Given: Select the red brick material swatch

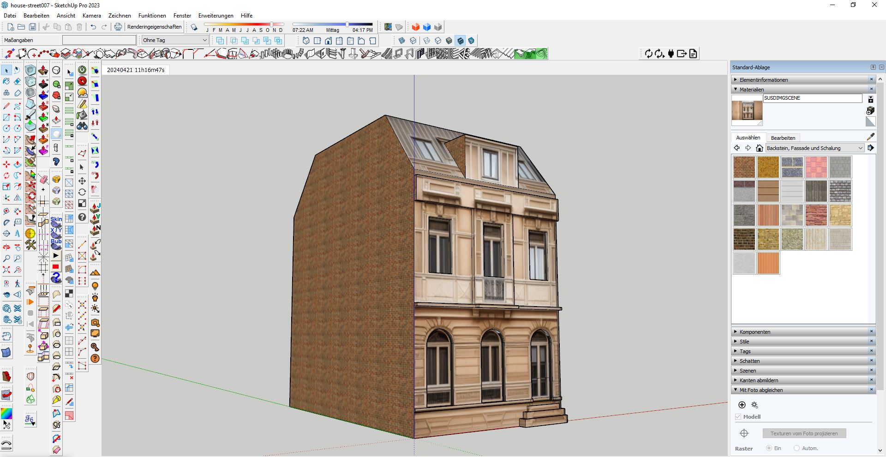Looking at the screenshot, I should point(744,167).
